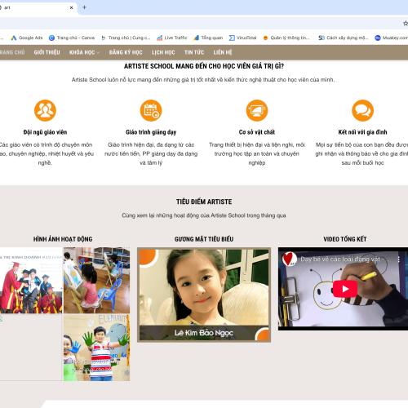408x408 pixels.
Task: Open the Live Traffic bookmark
Action: 172,38
